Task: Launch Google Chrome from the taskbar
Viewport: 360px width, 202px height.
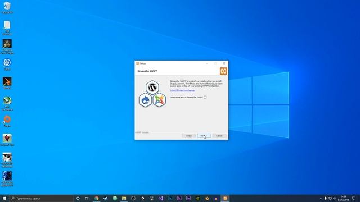Action: tap(96, 198)
